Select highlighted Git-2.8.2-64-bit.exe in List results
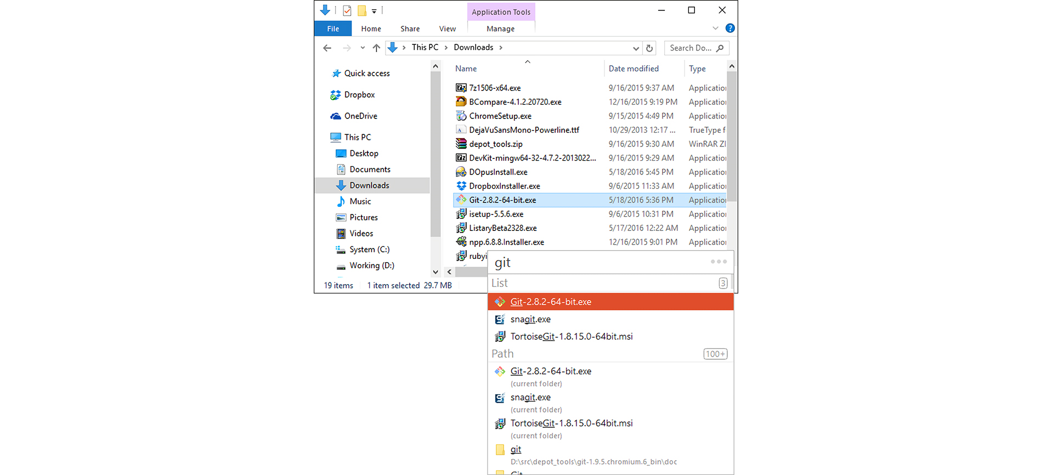This screenshot has height=475, width=1052. tap(610, 302)
